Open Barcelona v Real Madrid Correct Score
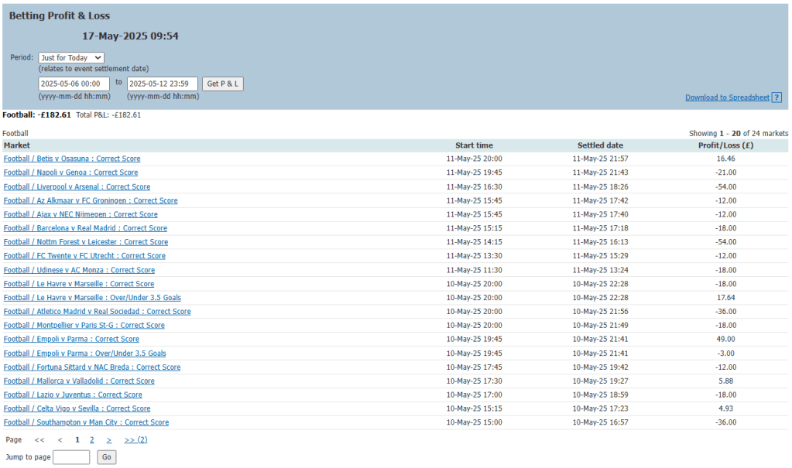The width and height of the screenshot is (792, 468). [x=85, y=228]
